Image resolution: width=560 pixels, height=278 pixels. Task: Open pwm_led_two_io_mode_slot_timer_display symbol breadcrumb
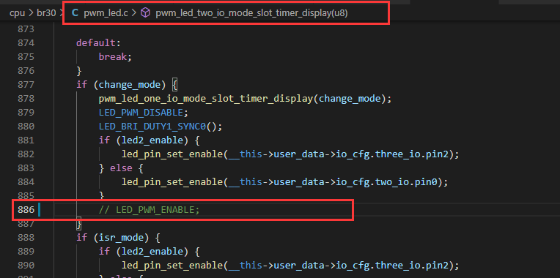tap(252, 13)
